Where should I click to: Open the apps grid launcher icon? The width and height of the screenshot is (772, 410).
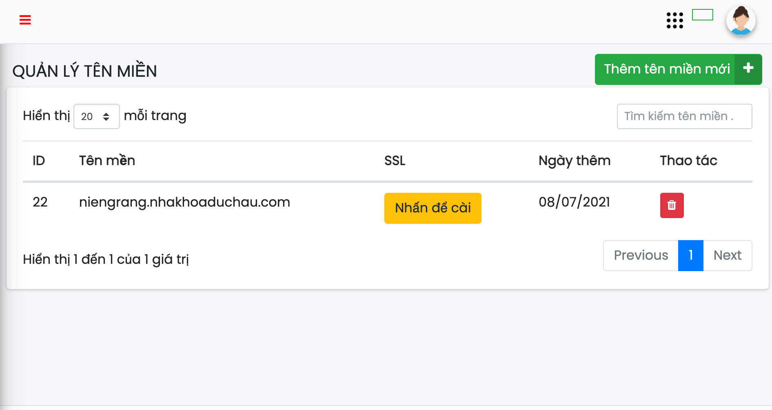(674, 20)
